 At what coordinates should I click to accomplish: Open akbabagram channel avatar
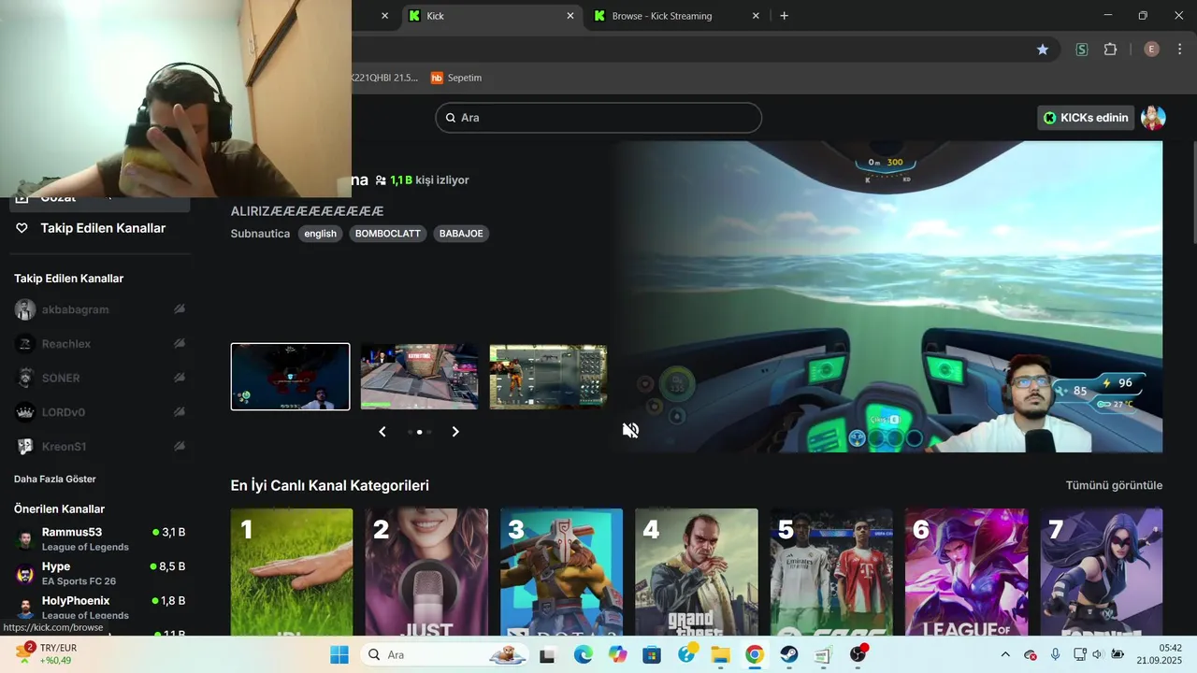25,309
